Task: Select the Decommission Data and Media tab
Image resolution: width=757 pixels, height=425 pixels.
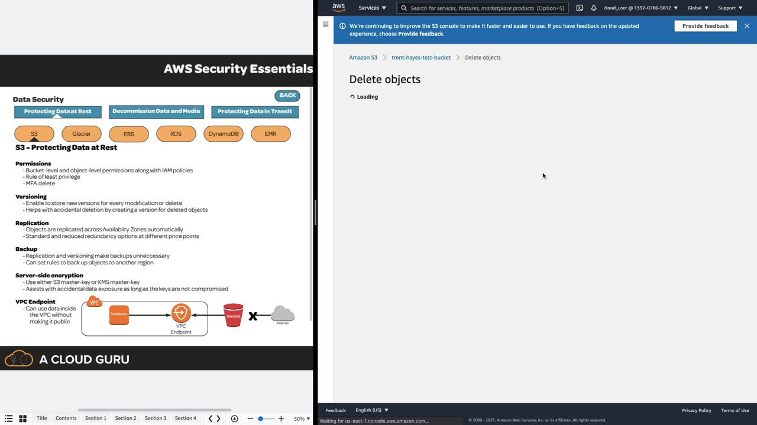Action: 156,112
